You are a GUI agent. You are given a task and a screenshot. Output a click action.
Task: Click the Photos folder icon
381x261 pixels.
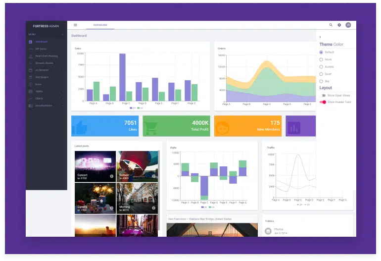pyautogui.click(x=268, y=231)
